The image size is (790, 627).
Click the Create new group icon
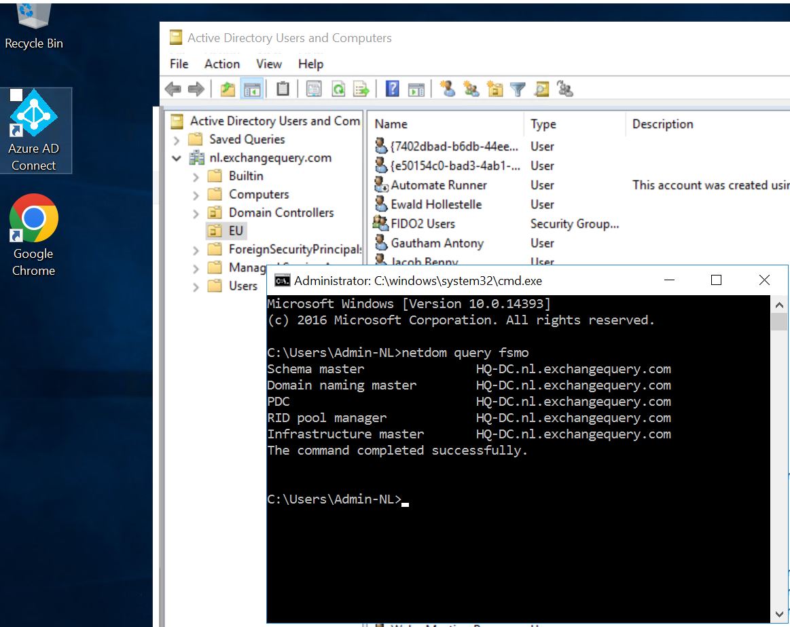click(x=471, y=89)
